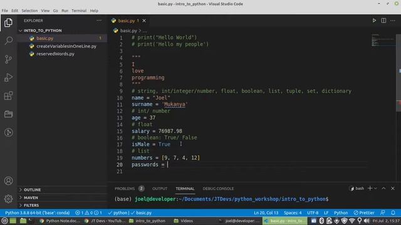Open intro_to_python folder in taskbar
Screen dimensions: 401x225
pyautogui.click(x=147, y=221)
